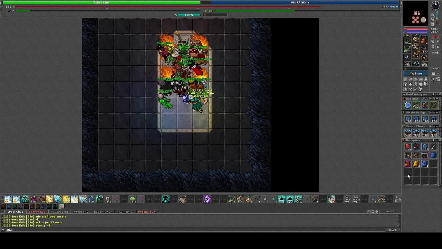Click the 39m timed item in container
Image resolution: width=442 pixels, height=249 pixels.
point(417,105)
